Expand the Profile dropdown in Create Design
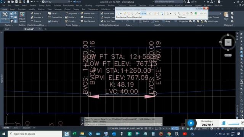The height and width of the screenshot is (137, 244). click(75, 18)
